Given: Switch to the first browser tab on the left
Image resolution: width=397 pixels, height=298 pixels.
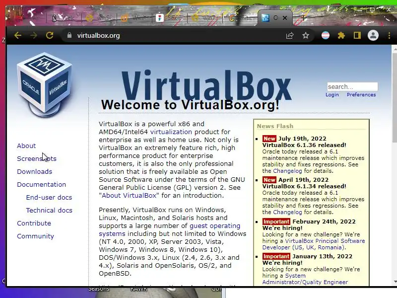Looking at the screenshot, I should coord(28,18).
